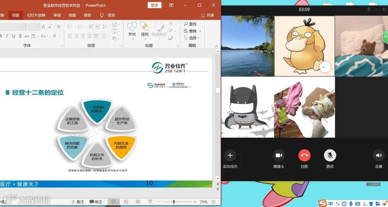Image resolution: width=388 pixels, height=207 pixels.
Task: Switch to slide sorter view icon
Action: [126, 202]
